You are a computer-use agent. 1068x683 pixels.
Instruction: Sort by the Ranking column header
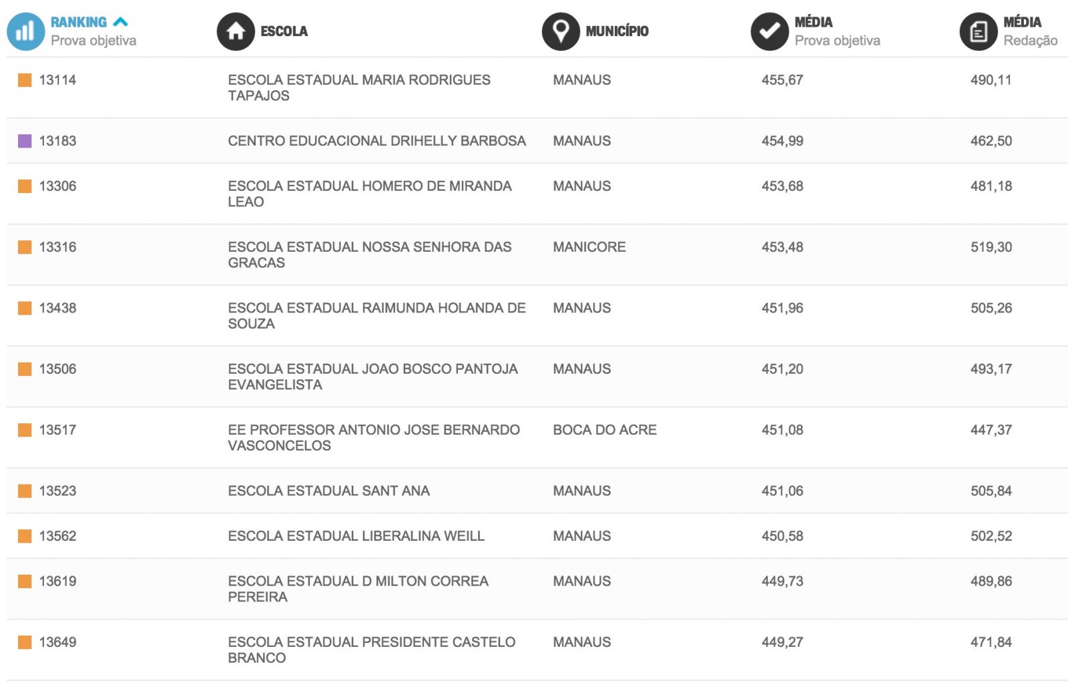tap(79, 22)
